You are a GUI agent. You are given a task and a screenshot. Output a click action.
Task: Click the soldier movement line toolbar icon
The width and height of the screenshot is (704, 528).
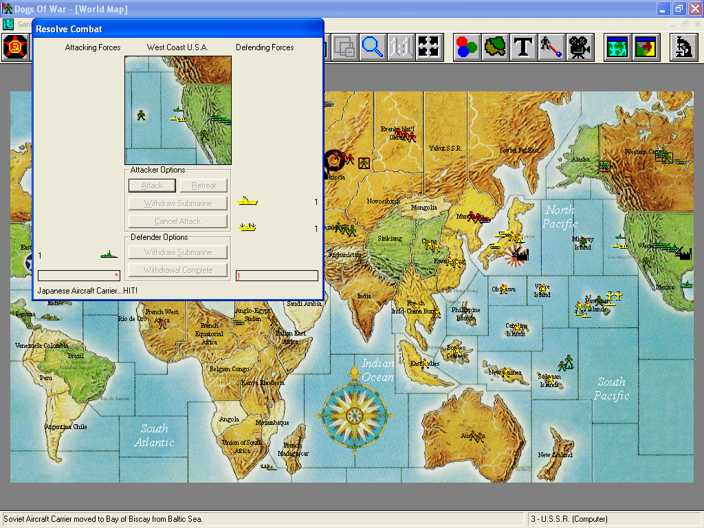[551, 47]
